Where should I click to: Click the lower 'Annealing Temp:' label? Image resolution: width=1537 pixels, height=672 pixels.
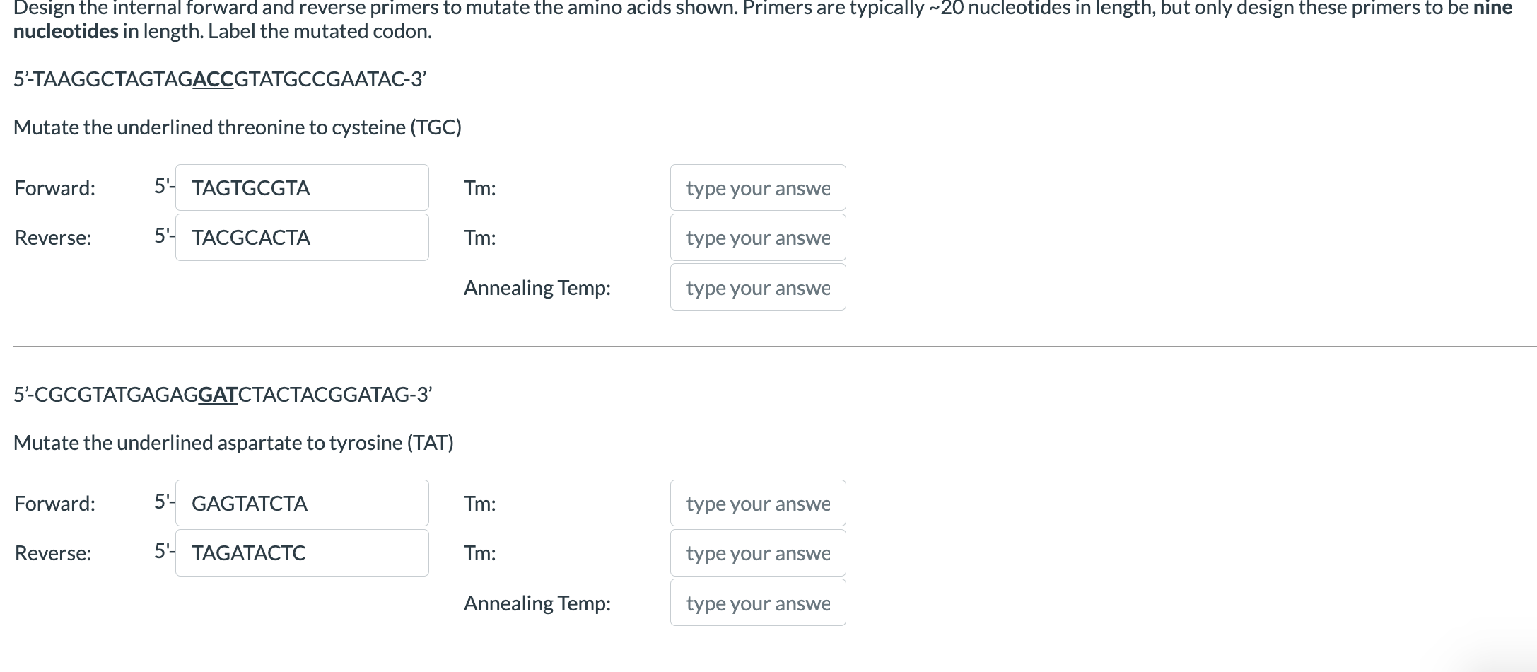click(x=537, y=603)
